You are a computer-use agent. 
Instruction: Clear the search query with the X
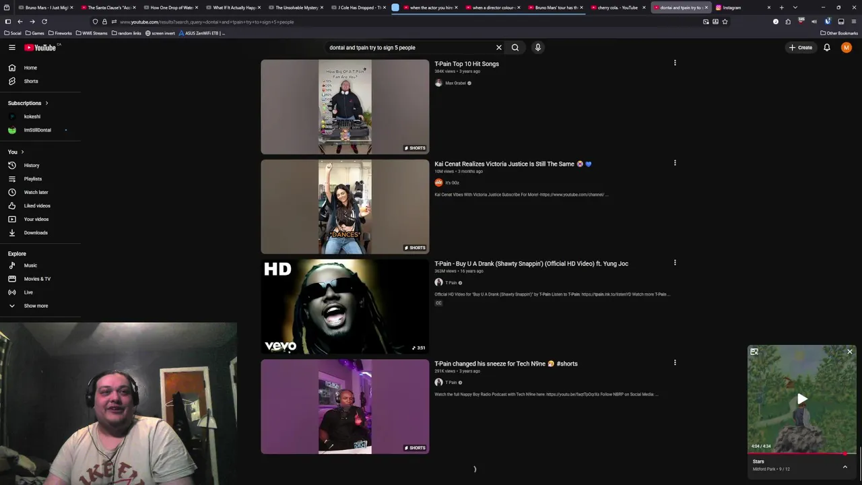pyautogui.click(x=499, y=47)
